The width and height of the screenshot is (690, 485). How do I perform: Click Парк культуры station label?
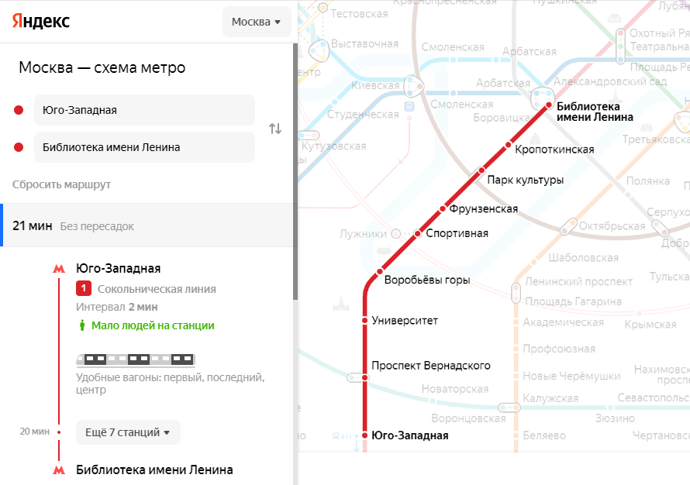pyautogui.click(x=525, y=180)
